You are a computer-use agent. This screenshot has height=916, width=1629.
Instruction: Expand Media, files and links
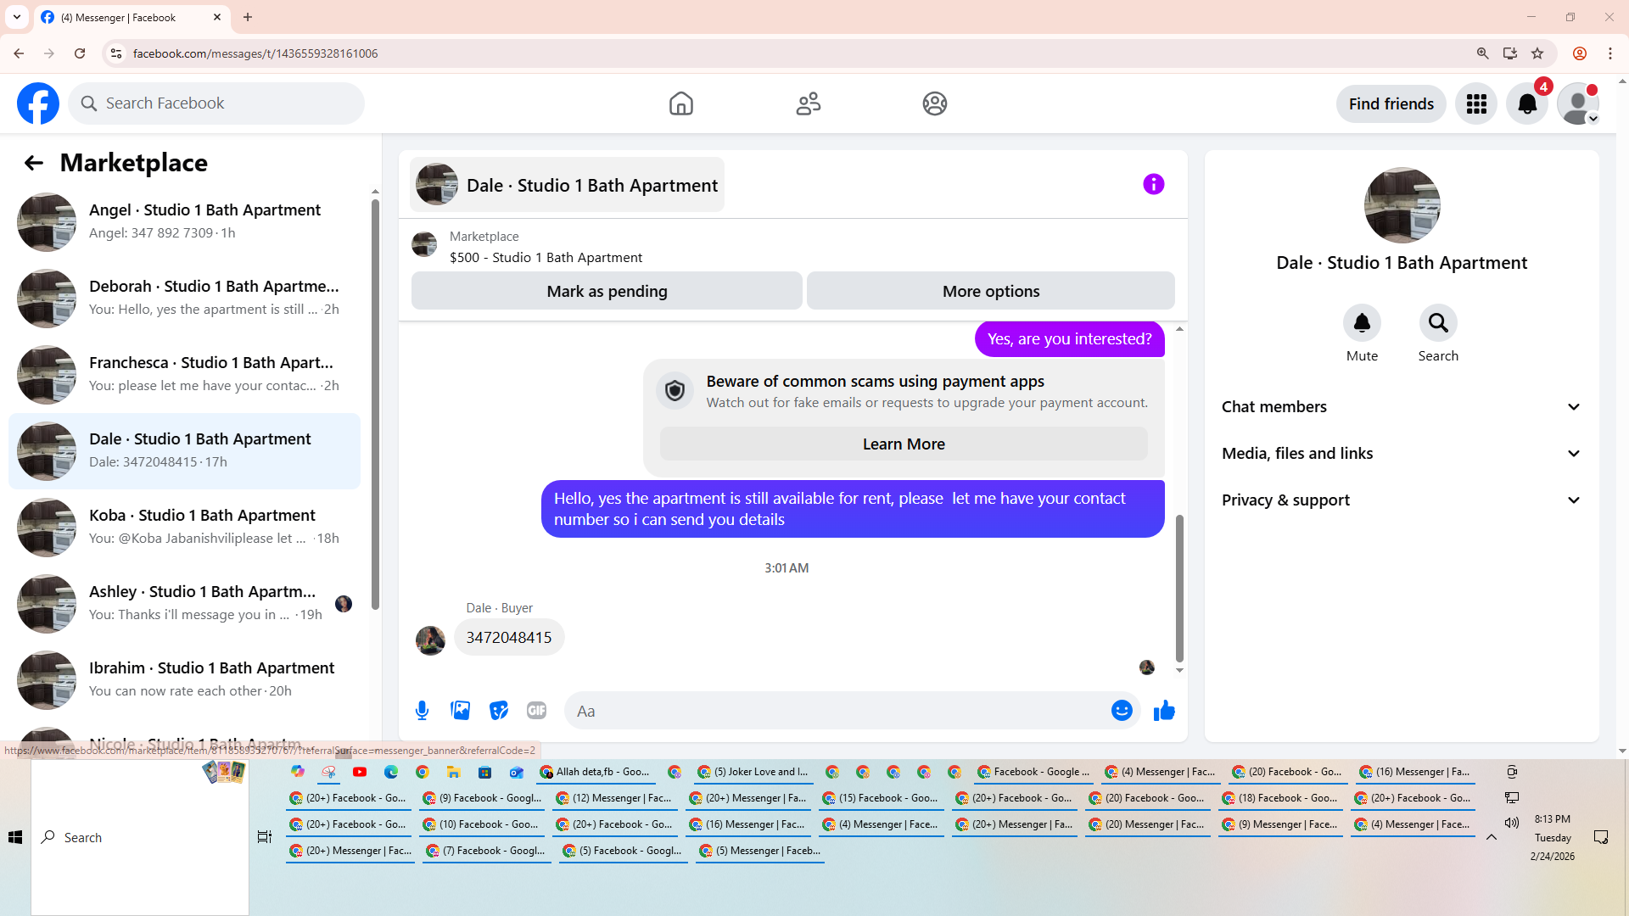point(1402,454)
